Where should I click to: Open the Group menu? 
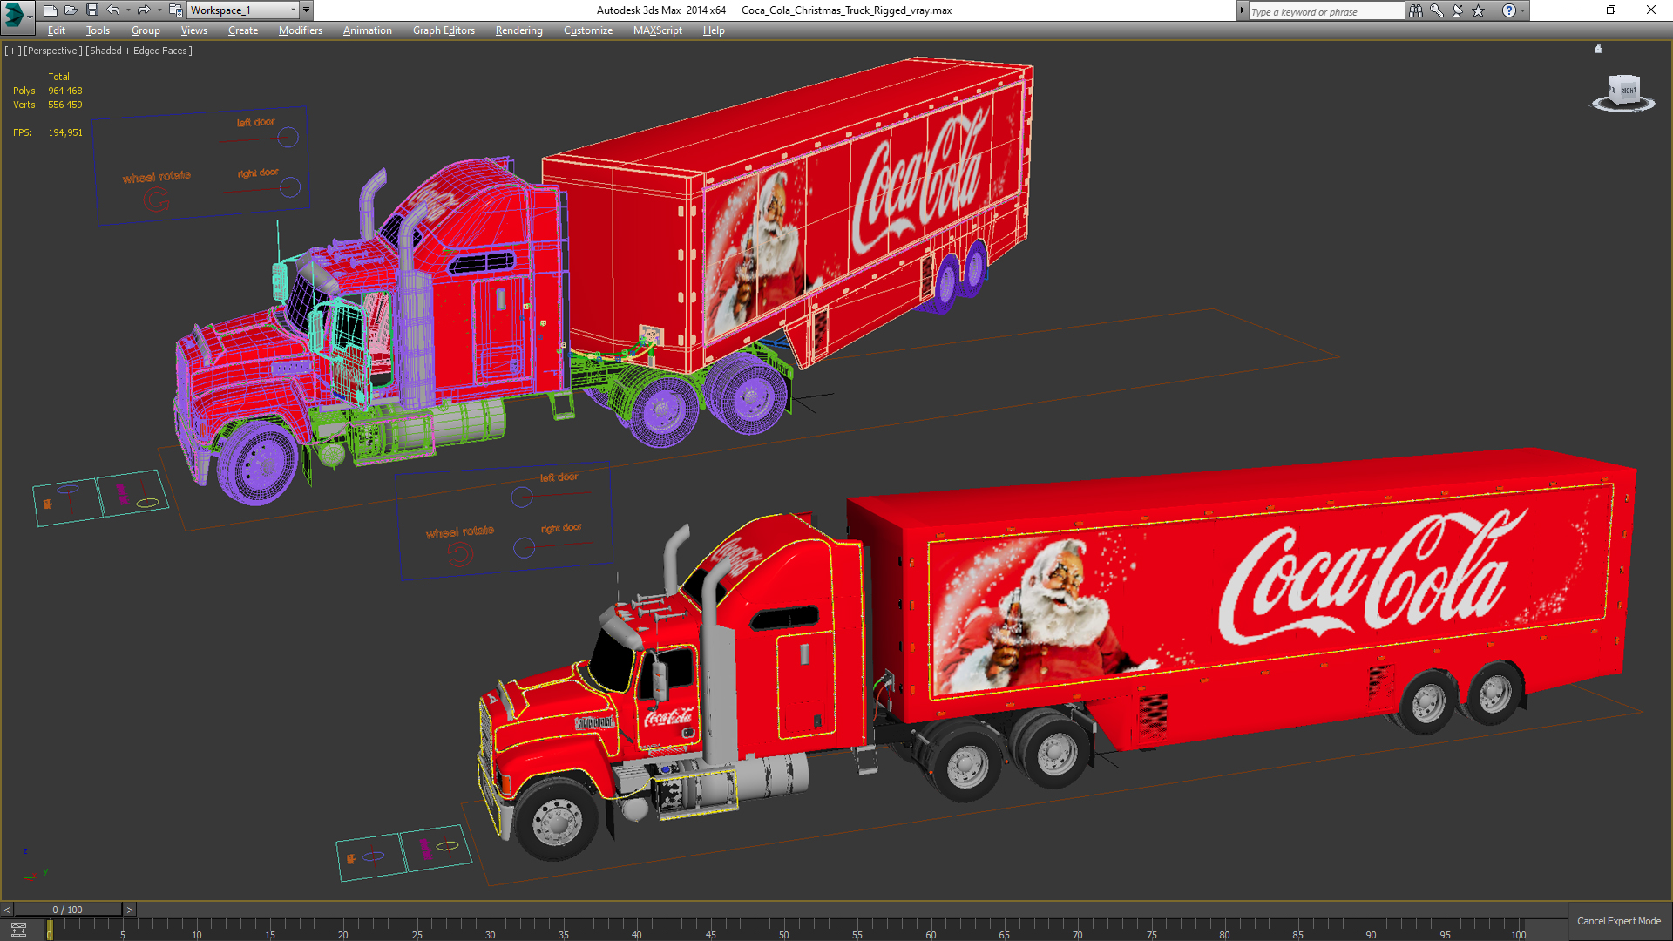[x=146, y=30]
